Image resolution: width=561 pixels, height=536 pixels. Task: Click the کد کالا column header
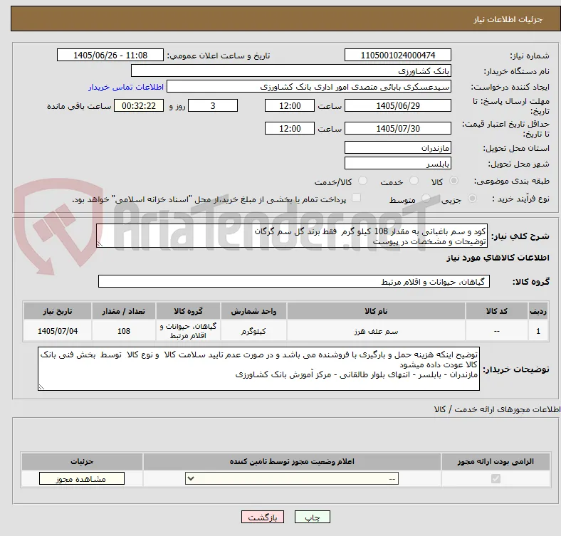point(497,311)
